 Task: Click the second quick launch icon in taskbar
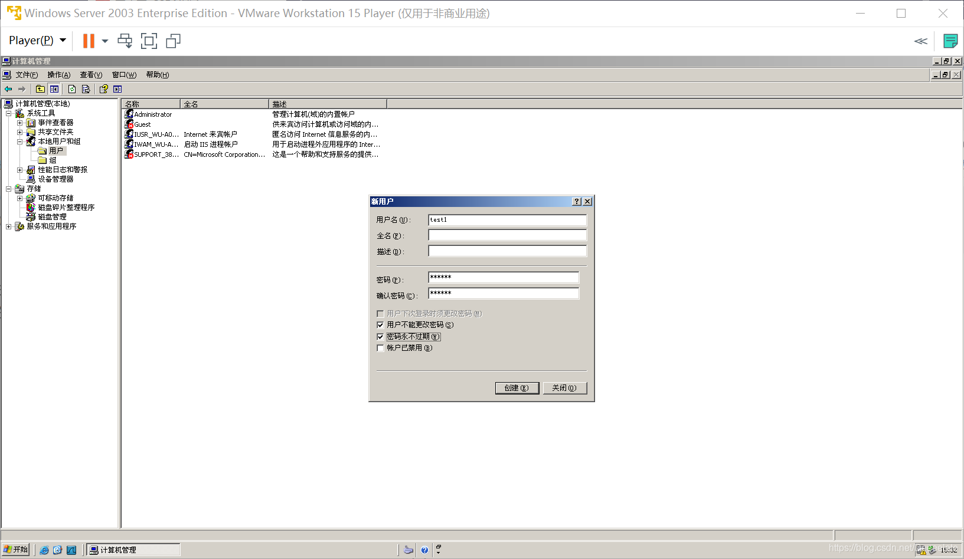(x=58, y=550)
